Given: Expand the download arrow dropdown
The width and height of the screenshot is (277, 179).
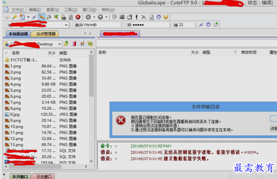Looking at the screenshot, I should click(94, 17).
